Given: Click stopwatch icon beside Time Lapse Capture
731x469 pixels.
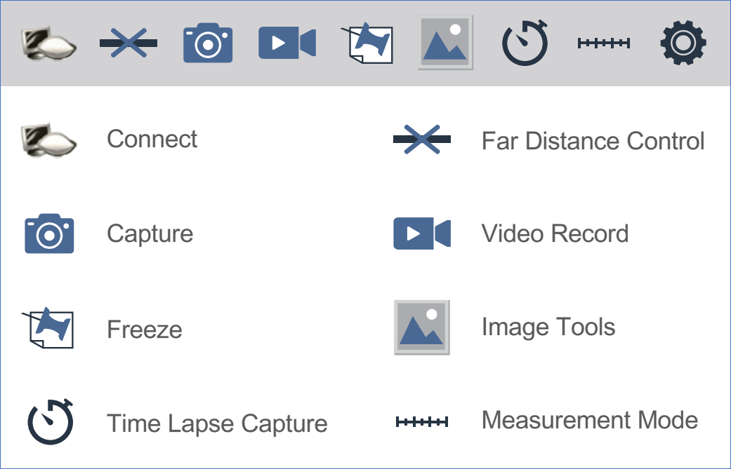Looking at the screenshot, I should [x=51, y=422].
